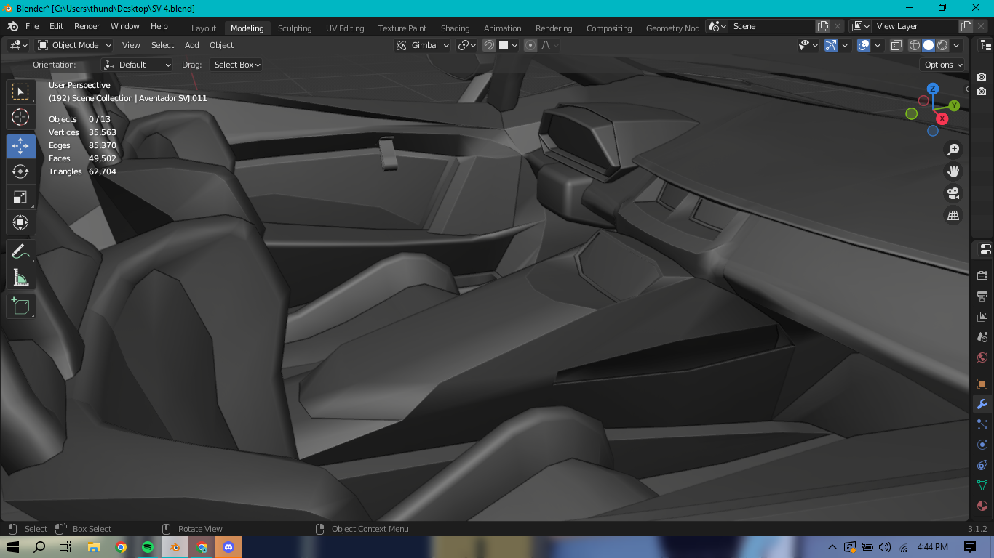Screen dimensions: 994x558
Task: Open the View Layer properties tab
Action: [982, 317]
